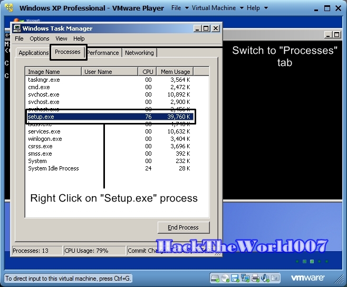Select the System process row
This screenshot has height=287, width=347.
point(110,161)
